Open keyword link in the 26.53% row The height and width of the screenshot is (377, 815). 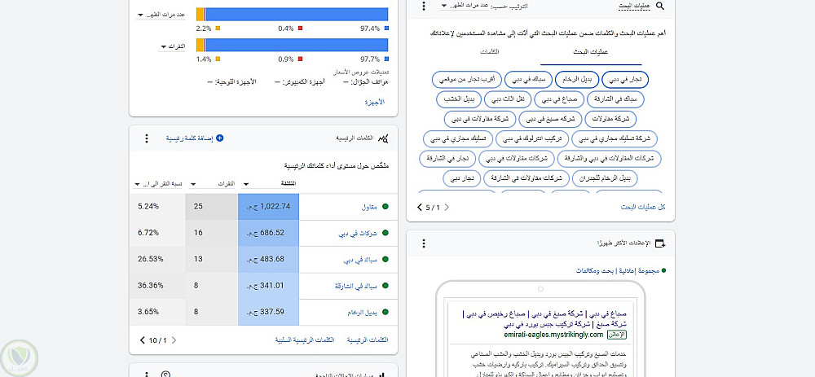[360, 260]
